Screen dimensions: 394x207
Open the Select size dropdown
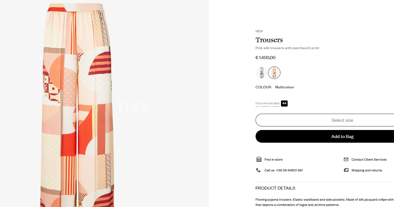pos(325,120)
